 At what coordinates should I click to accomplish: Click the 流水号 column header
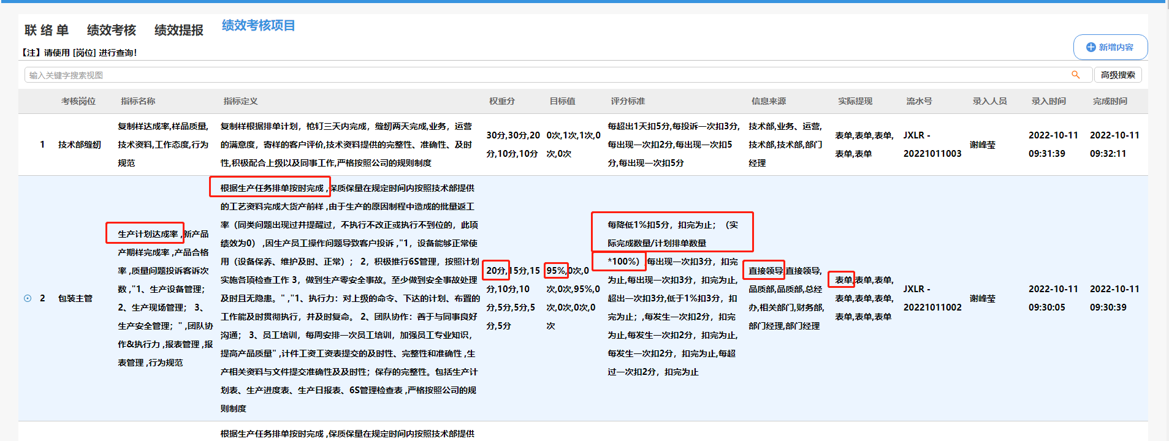[919, 101]
